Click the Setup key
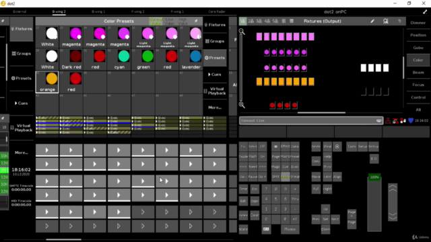This screenshot has height=242, width=431. coord(362,147)
